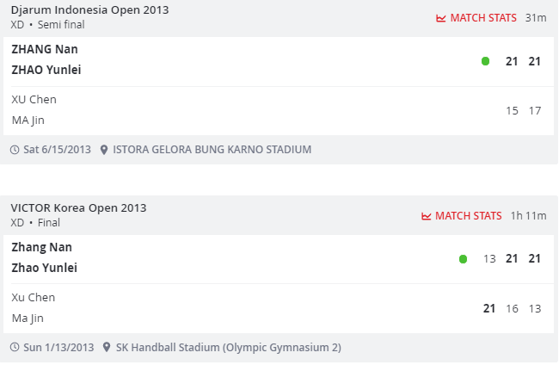
Task: Click green winner dot in Korea Open match
Action: 463,259
